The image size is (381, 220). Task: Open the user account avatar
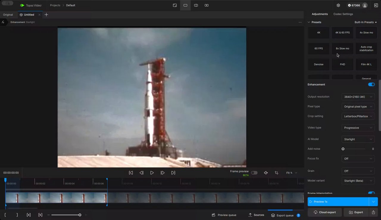365,5
